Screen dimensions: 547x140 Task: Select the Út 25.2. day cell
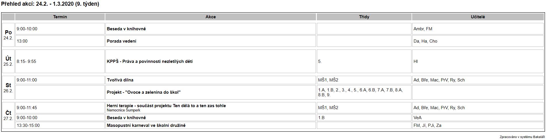[8, 61]
